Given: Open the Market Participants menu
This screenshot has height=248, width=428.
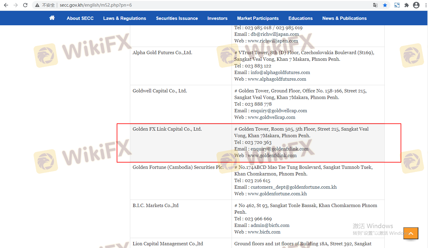Looking at the screenshot, I should [x=258, y=18].
